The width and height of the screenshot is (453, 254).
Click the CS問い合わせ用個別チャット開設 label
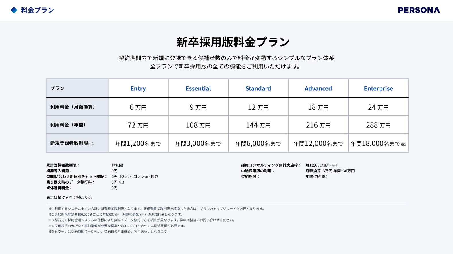(x=77, y=176)
